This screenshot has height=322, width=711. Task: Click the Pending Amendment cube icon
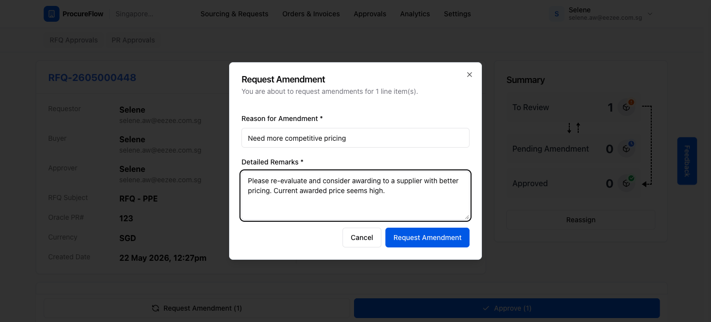[627, 149]
